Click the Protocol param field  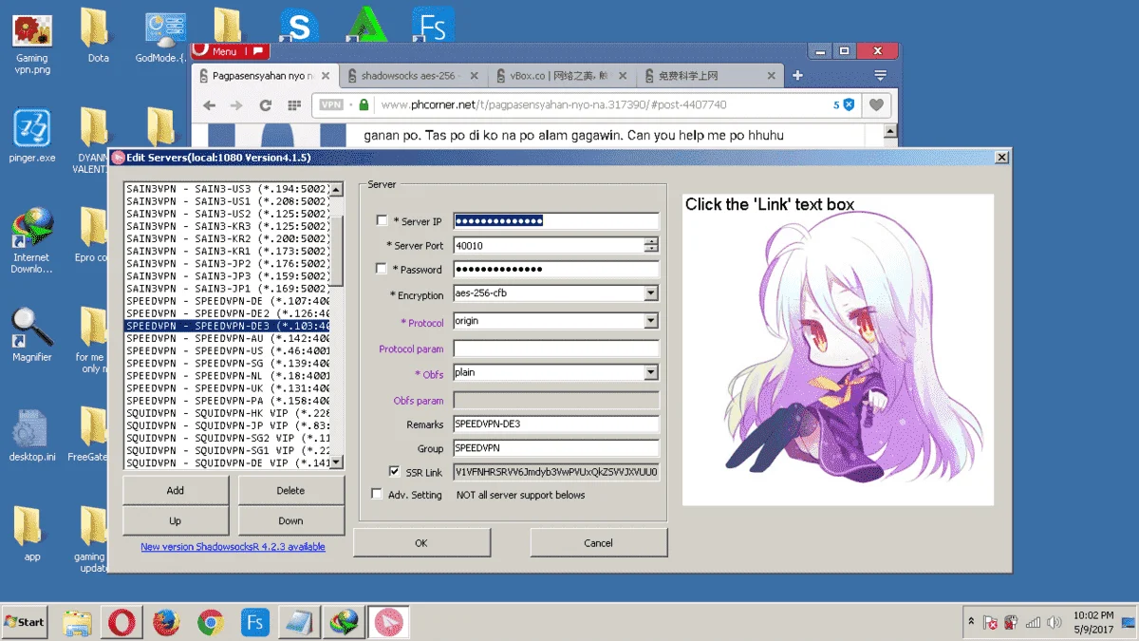pos(556,349)
